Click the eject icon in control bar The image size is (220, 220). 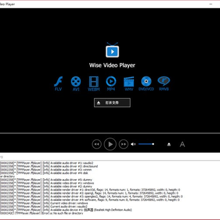tap(169, 144)
